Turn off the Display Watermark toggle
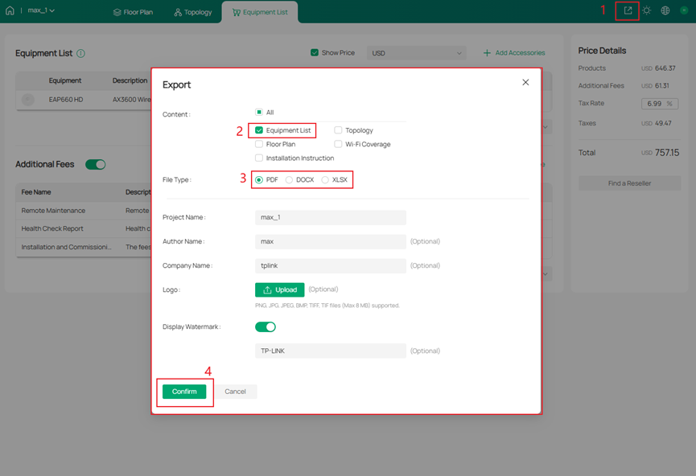696x476 pixels. (266, 327)
